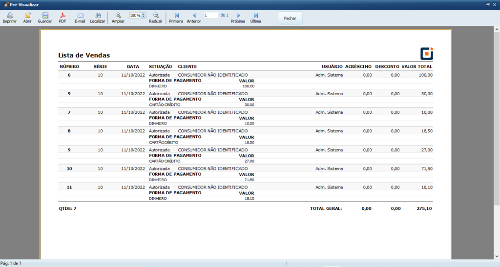Click the Fechar button
The image size is (500, 267).
tap(290, 18)
